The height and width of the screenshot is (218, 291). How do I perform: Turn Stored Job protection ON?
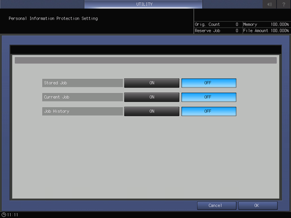pos(151,83)
